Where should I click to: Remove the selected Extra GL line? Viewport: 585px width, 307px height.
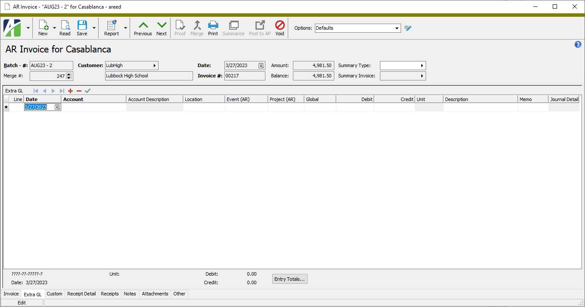[79, 91]
